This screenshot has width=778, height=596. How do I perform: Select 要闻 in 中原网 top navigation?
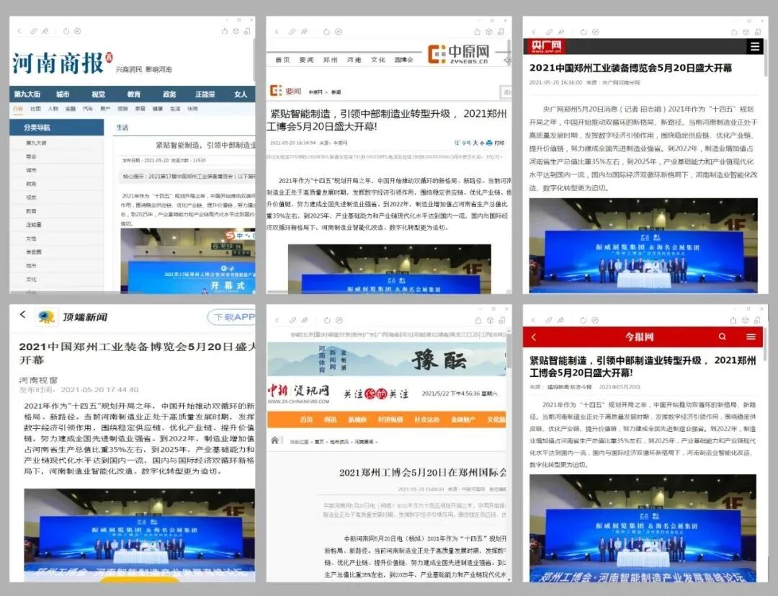tap(306, 60)
